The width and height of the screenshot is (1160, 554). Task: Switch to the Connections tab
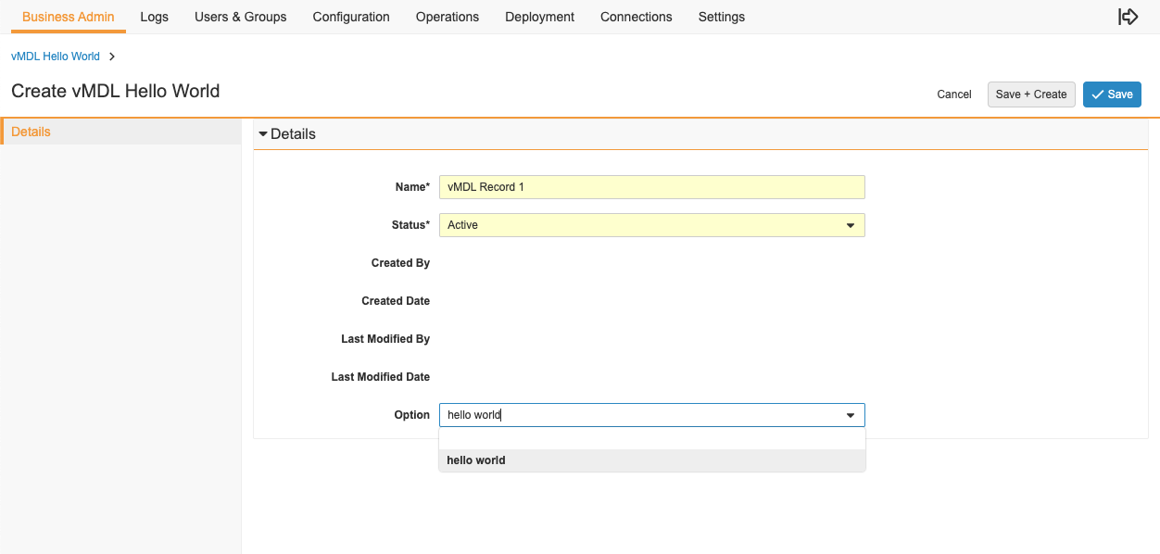click(637, 17)
